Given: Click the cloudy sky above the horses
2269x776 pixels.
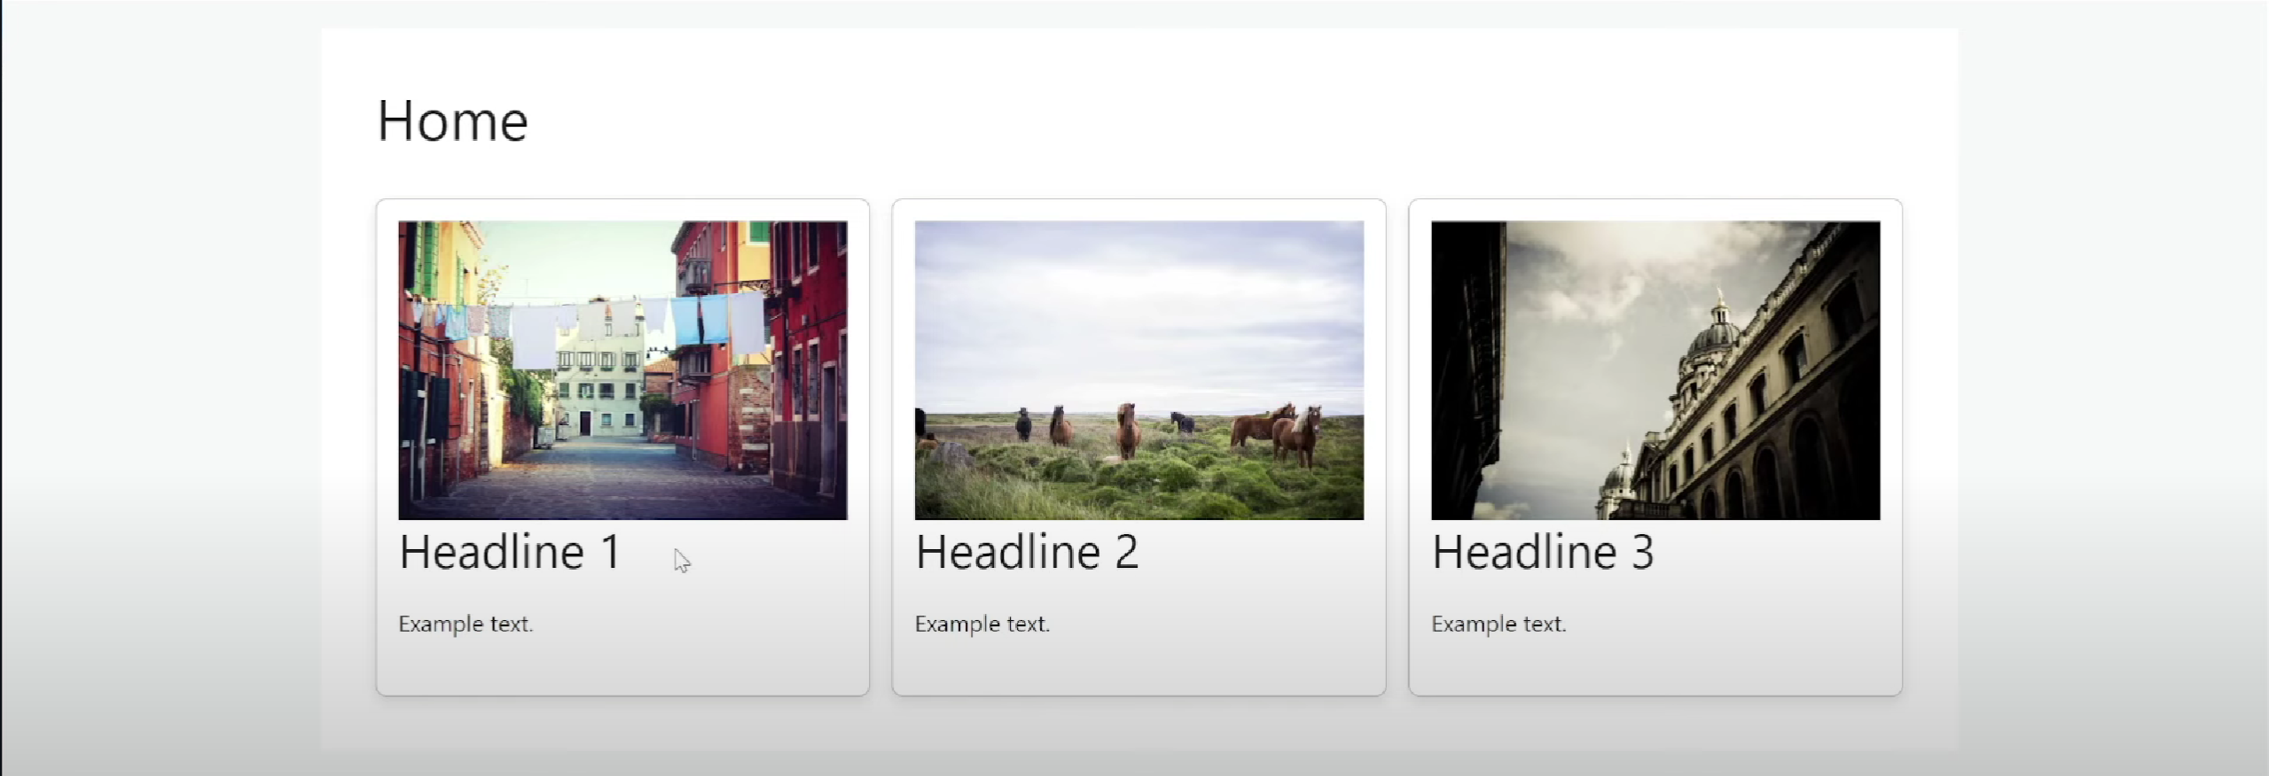Looking at the screenshot, I should coord(1138,310).
